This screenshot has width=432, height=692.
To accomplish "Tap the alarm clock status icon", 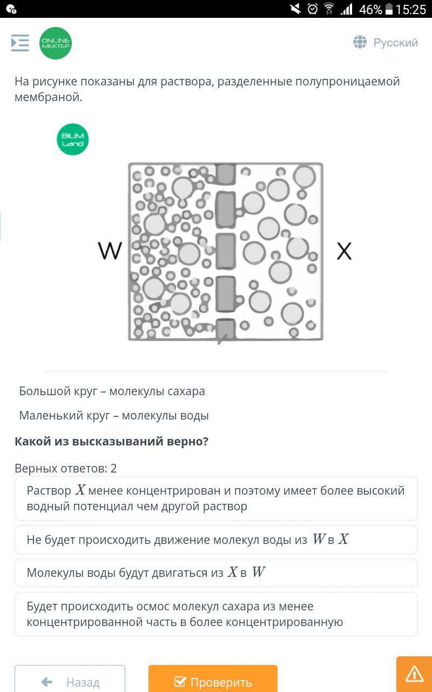I will (312, 9).
